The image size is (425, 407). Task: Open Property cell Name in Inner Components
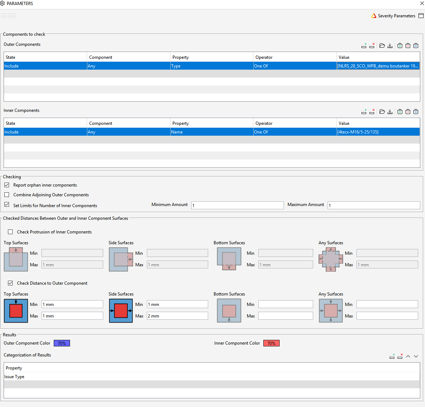coord(212,132)
